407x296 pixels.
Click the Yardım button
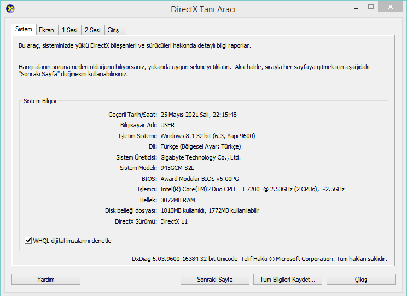click(46, 280)
